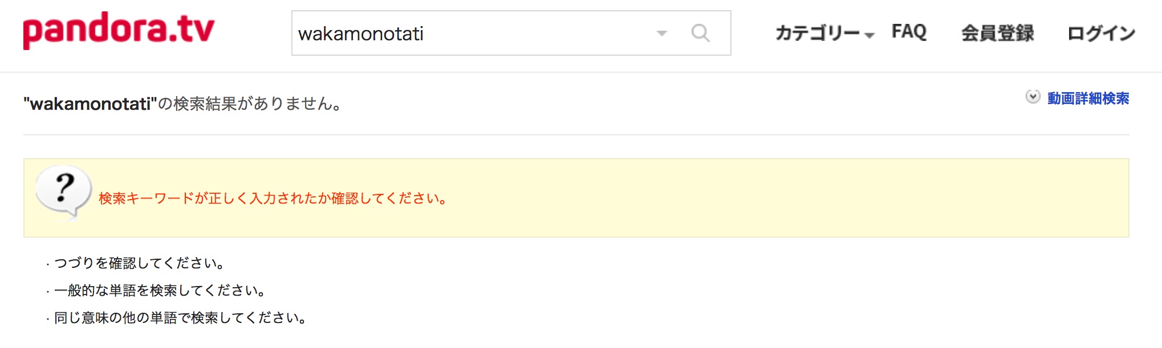This screenshot has height=348, width=1162.
Task: Click the magnifying glass search icon
Action: (700, 33)
